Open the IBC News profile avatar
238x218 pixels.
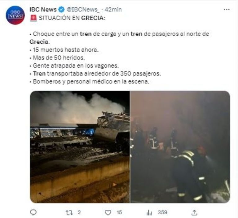coord(15,15)
